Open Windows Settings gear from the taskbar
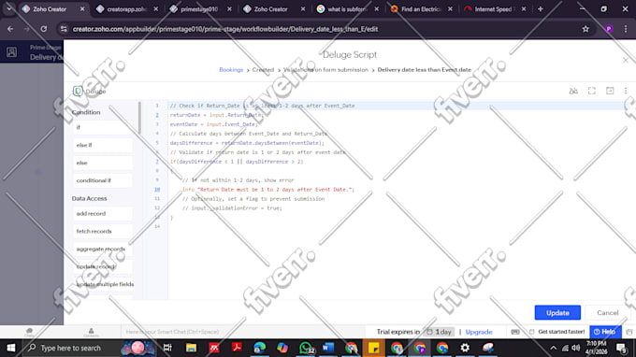Screen dimensions: 636x357 465,348
